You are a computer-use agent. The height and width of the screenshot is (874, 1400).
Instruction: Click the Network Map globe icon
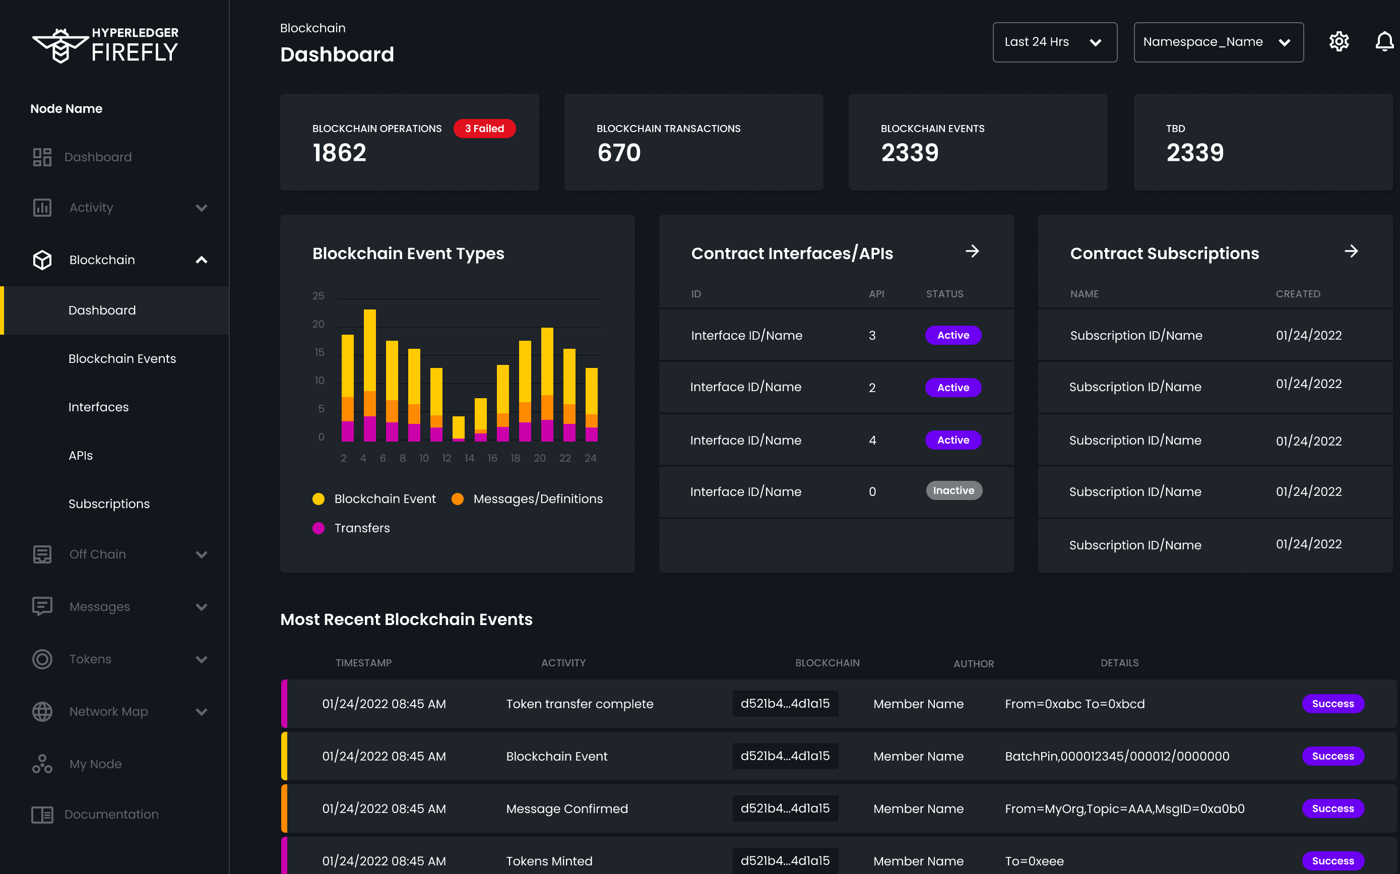[42, 711]
